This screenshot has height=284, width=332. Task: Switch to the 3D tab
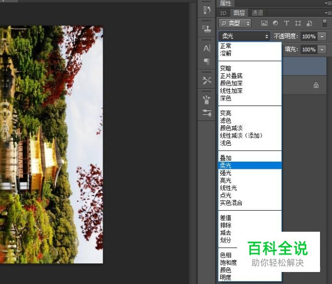[223, 13]
